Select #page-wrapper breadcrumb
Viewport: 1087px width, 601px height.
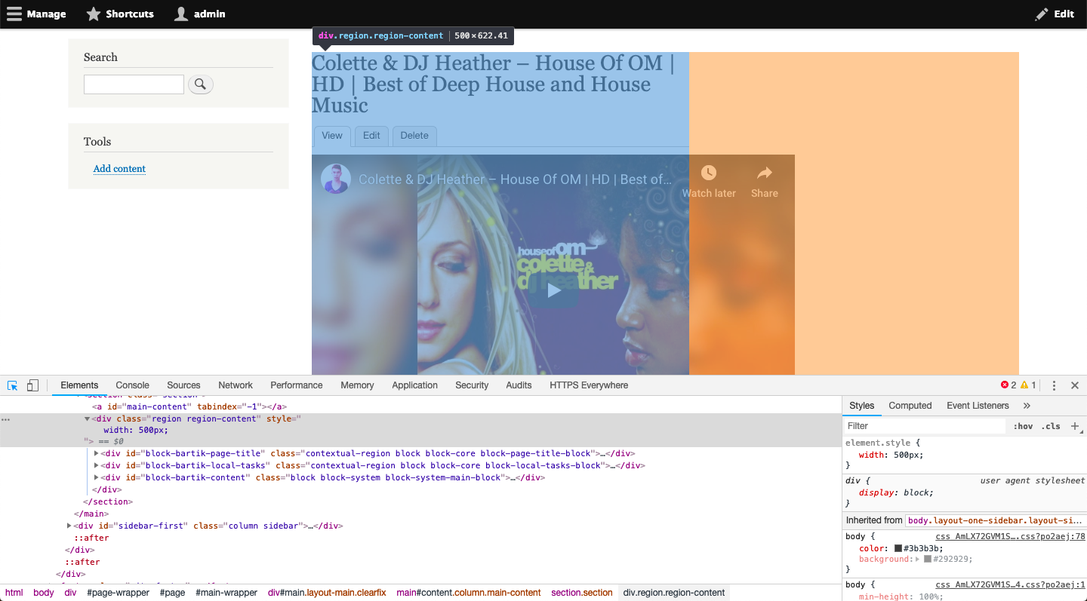[117, 593]
